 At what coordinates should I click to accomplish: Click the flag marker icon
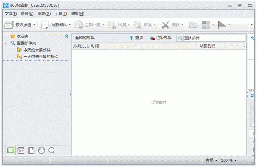(222, 25)
